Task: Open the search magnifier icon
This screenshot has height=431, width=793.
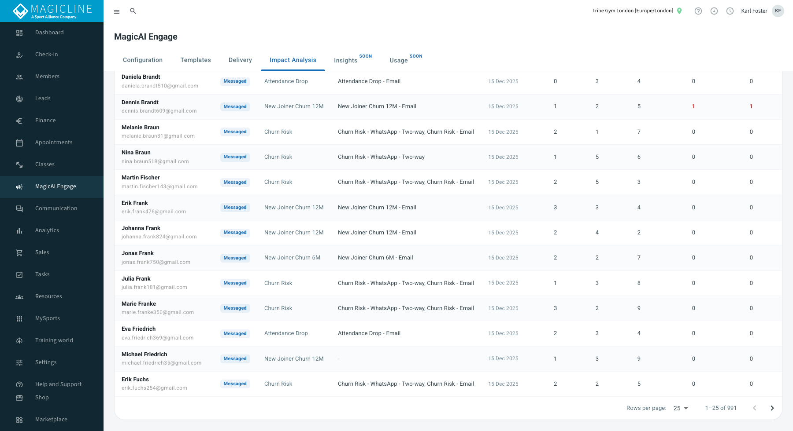Action: click(x=133, y=11)
